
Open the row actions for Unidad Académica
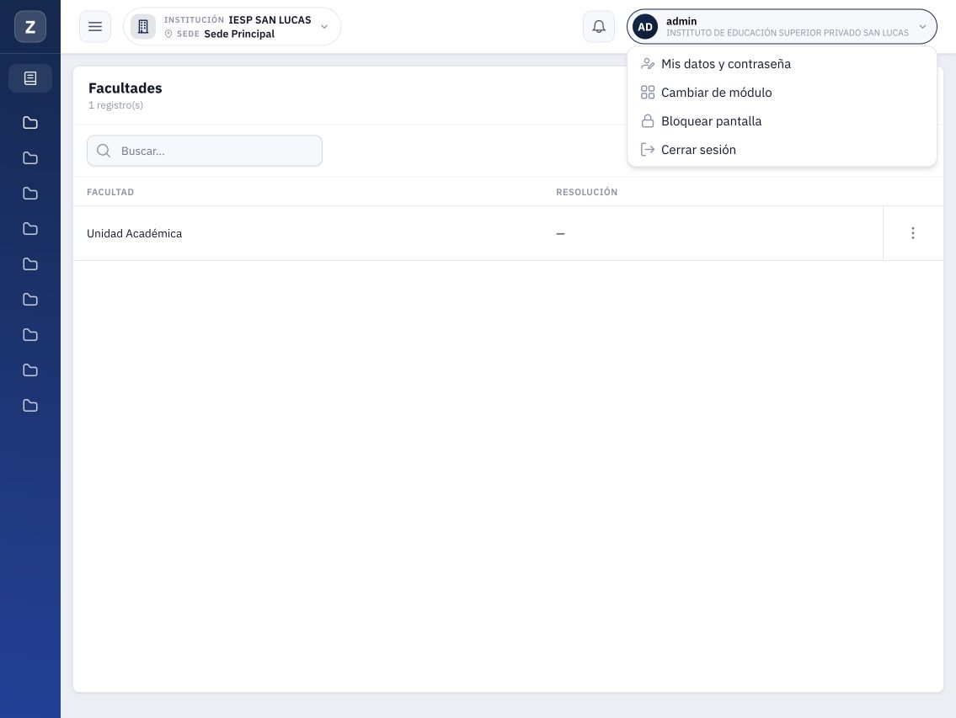pos(913,233)
